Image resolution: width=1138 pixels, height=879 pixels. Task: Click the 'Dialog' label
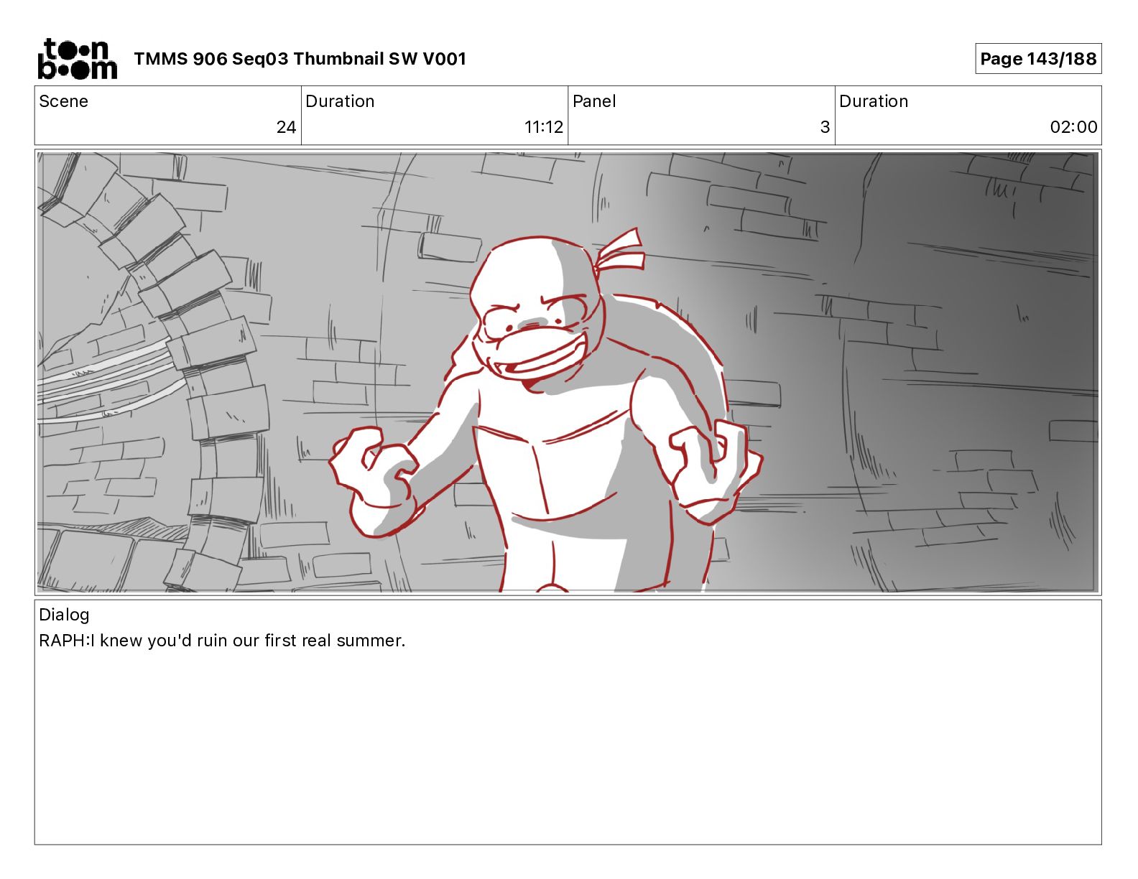[64, 615]
